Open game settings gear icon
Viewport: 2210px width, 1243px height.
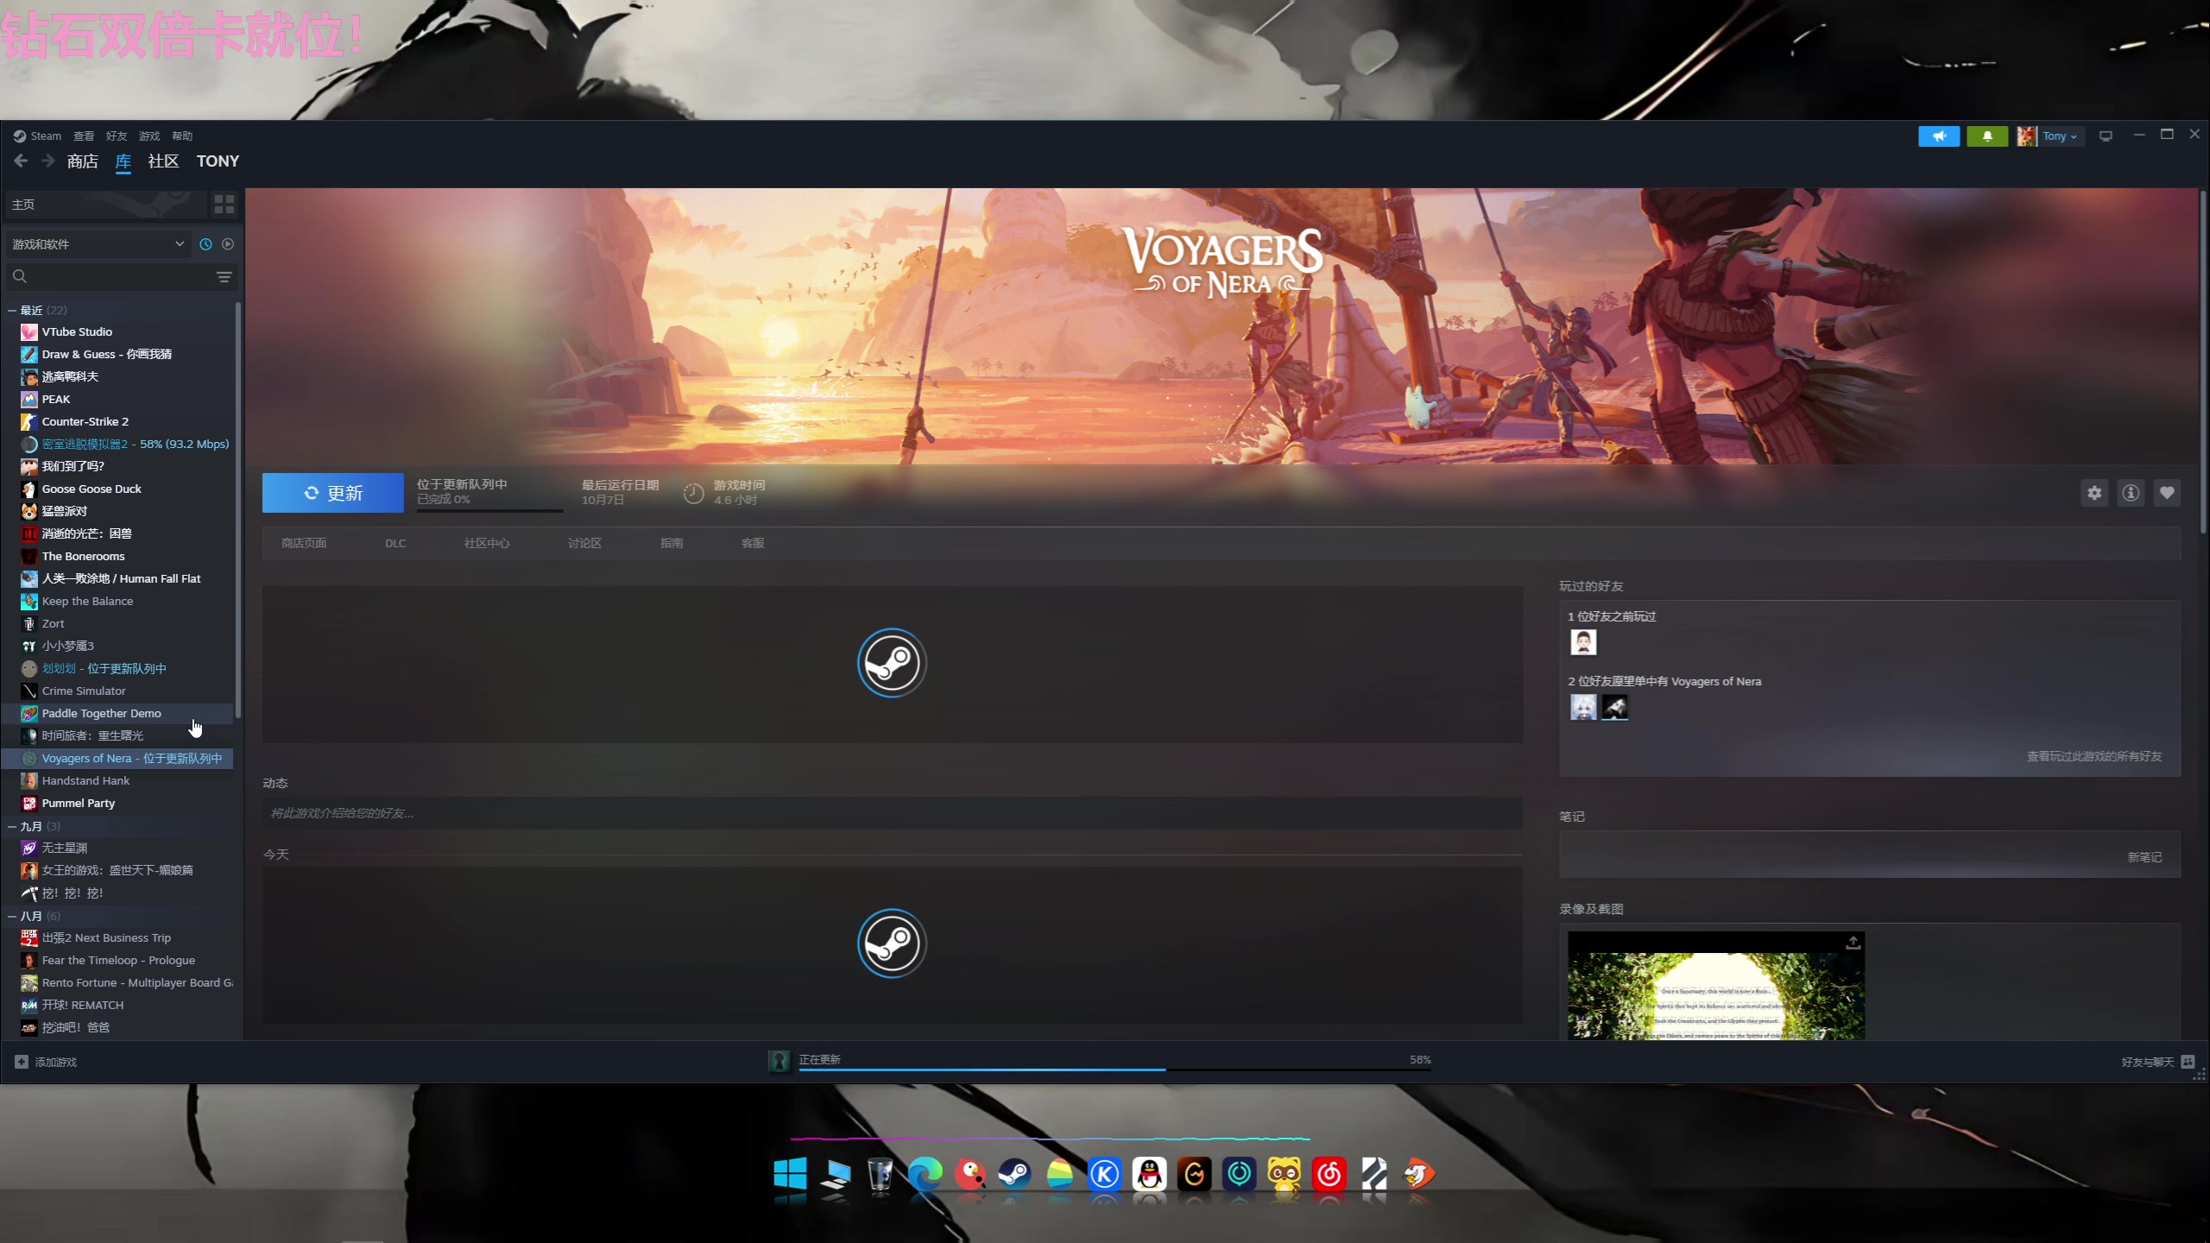(2094, 493)
